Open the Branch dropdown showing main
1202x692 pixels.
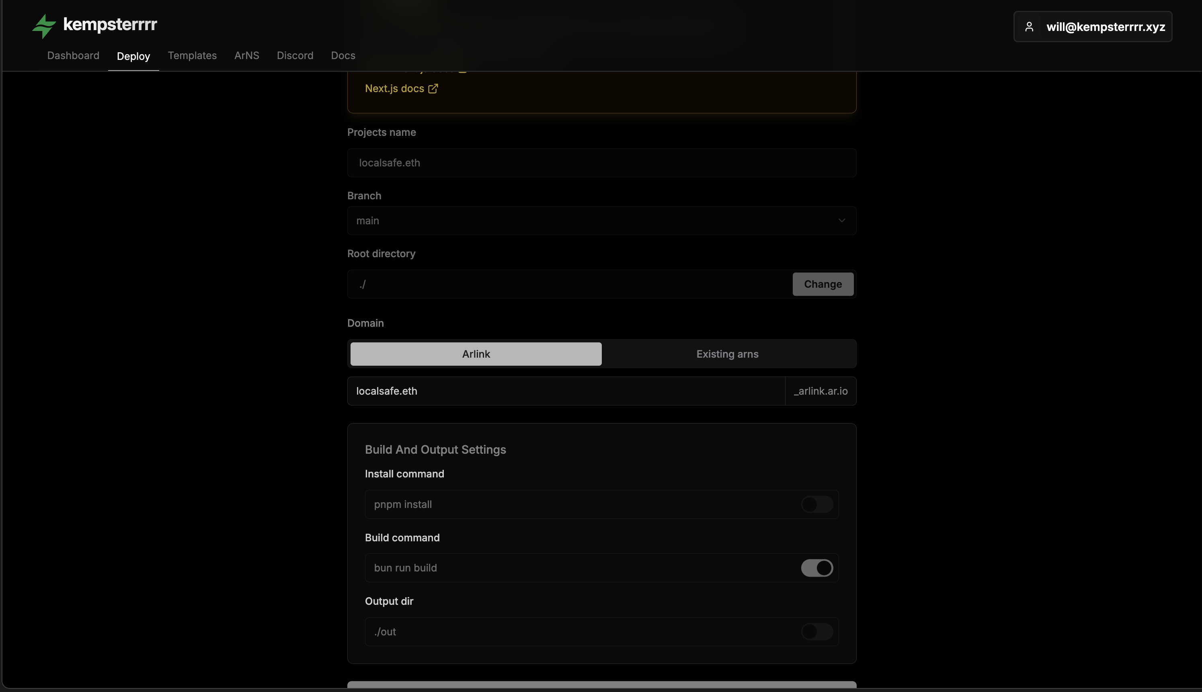[x=601, y=221]
